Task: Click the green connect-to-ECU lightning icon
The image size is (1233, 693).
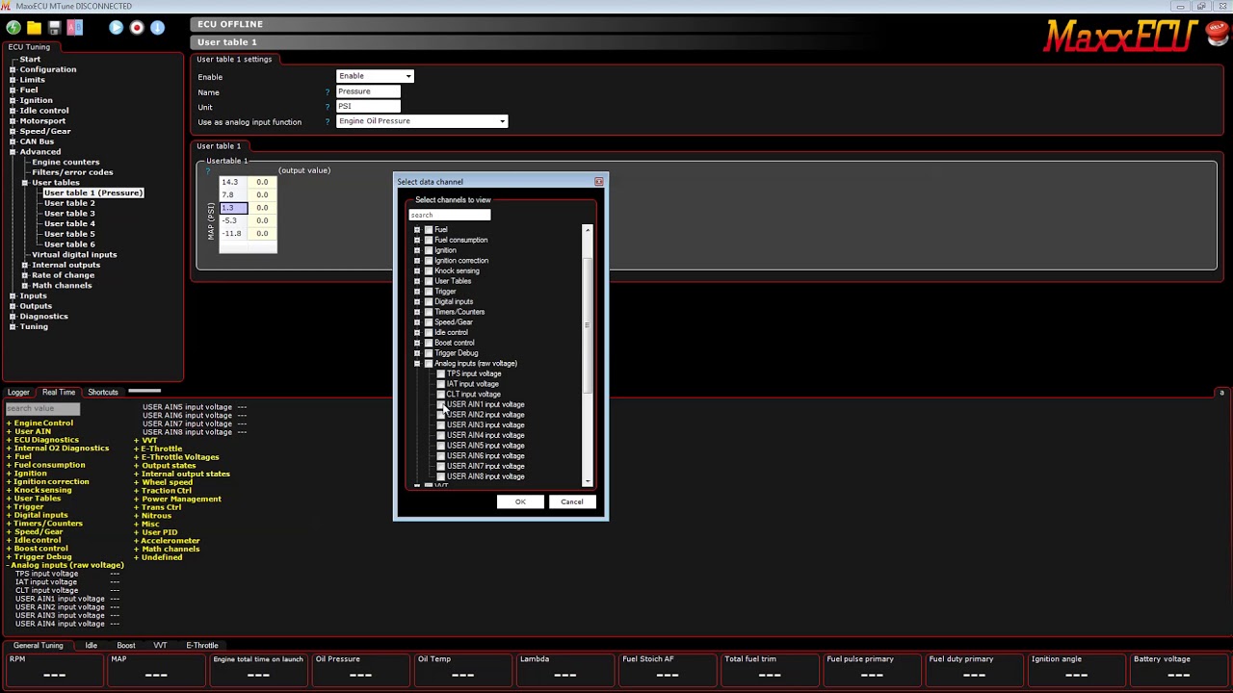Action: (x=13, y=28)
